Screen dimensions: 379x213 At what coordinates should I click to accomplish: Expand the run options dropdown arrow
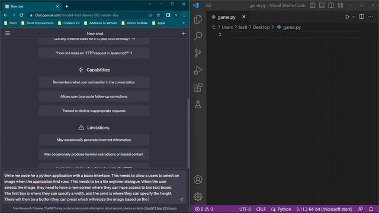(x=353, y=17)
